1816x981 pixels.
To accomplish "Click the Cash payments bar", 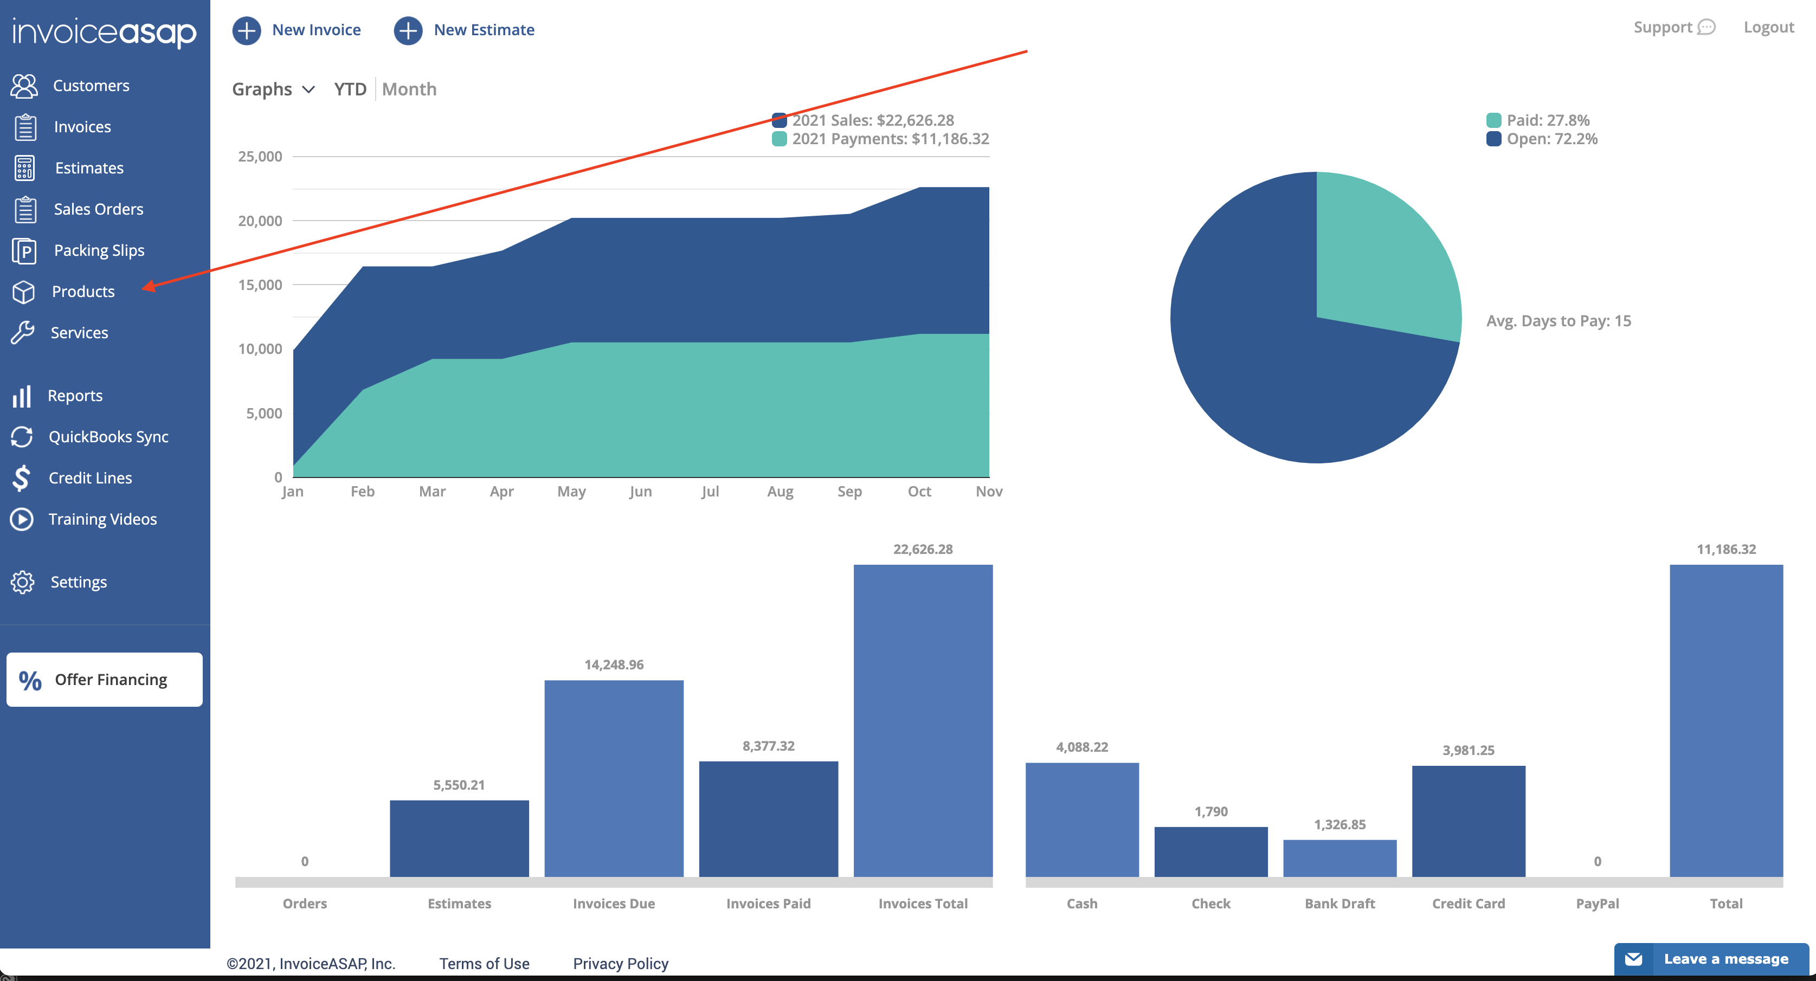I will pyautogui.click(x=1082, y=821).
